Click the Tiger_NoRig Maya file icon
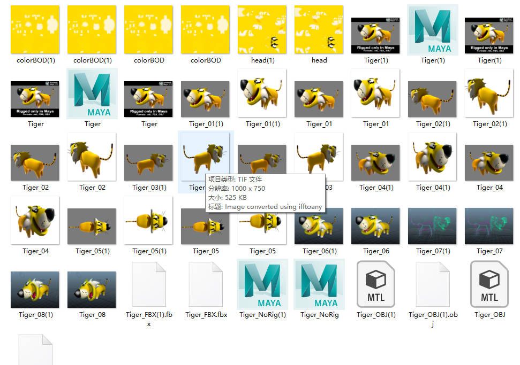The height and width of the screenshot is (365, 520). tap(319, 284)
